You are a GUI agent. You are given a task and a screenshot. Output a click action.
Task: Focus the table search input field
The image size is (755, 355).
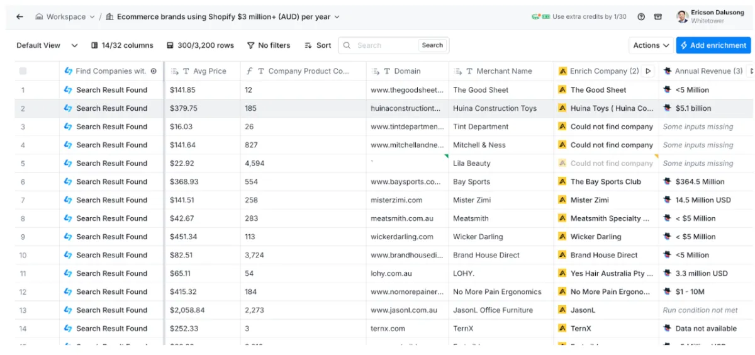(x=386, y=45)
